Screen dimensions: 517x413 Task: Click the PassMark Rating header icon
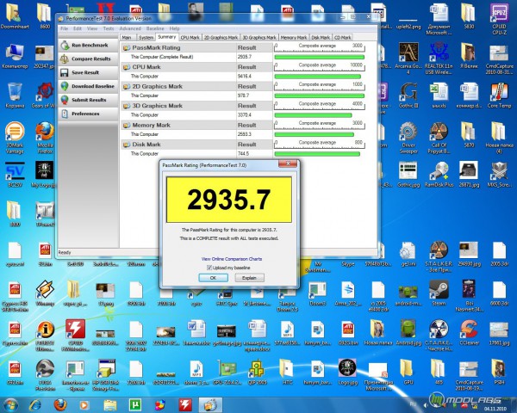[x=127, y=48]
